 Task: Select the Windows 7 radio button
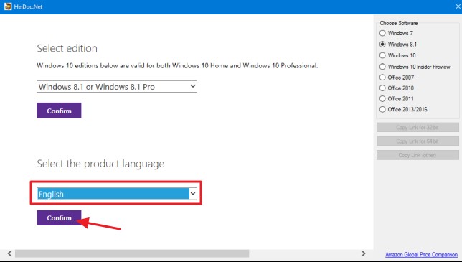pos(382,33)
